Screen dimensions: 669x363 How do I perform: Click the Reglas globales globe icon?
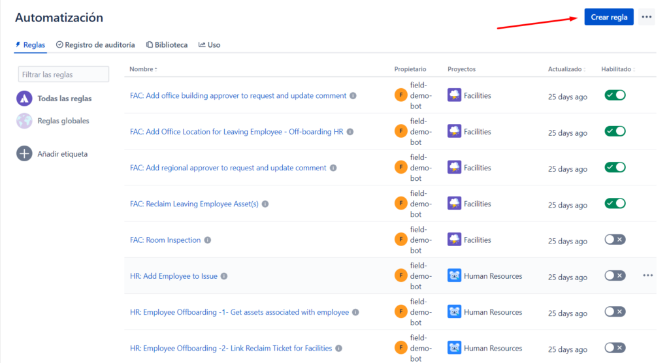coord(24,121)
